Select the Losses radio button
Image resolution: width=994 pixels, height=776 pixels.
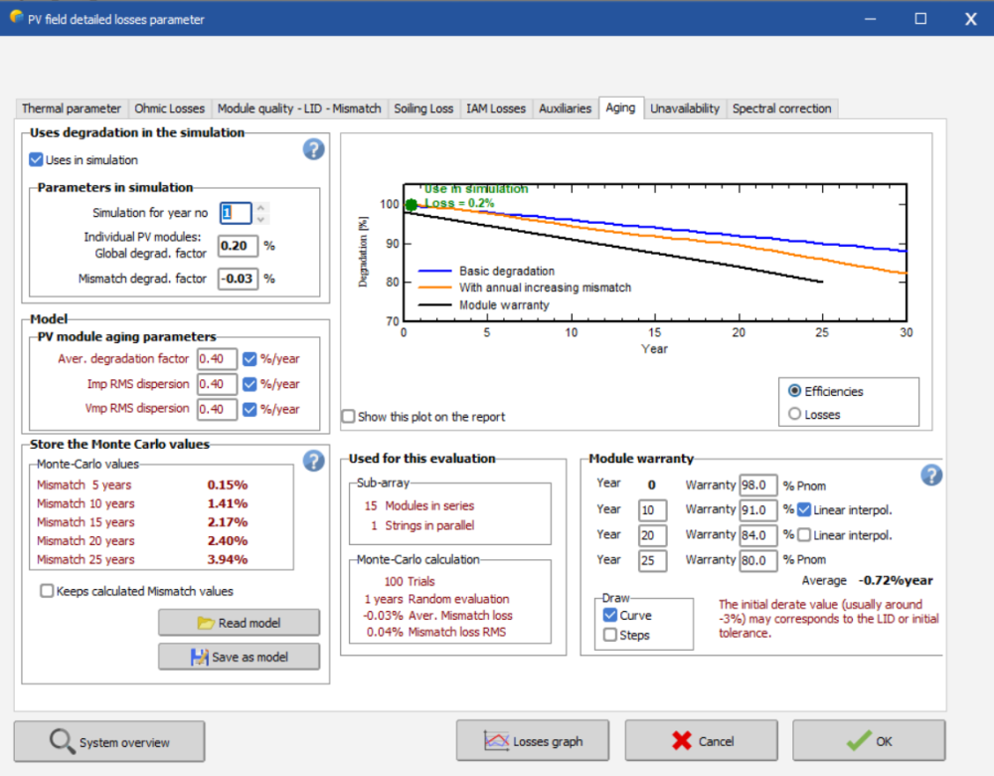point(794,415)
